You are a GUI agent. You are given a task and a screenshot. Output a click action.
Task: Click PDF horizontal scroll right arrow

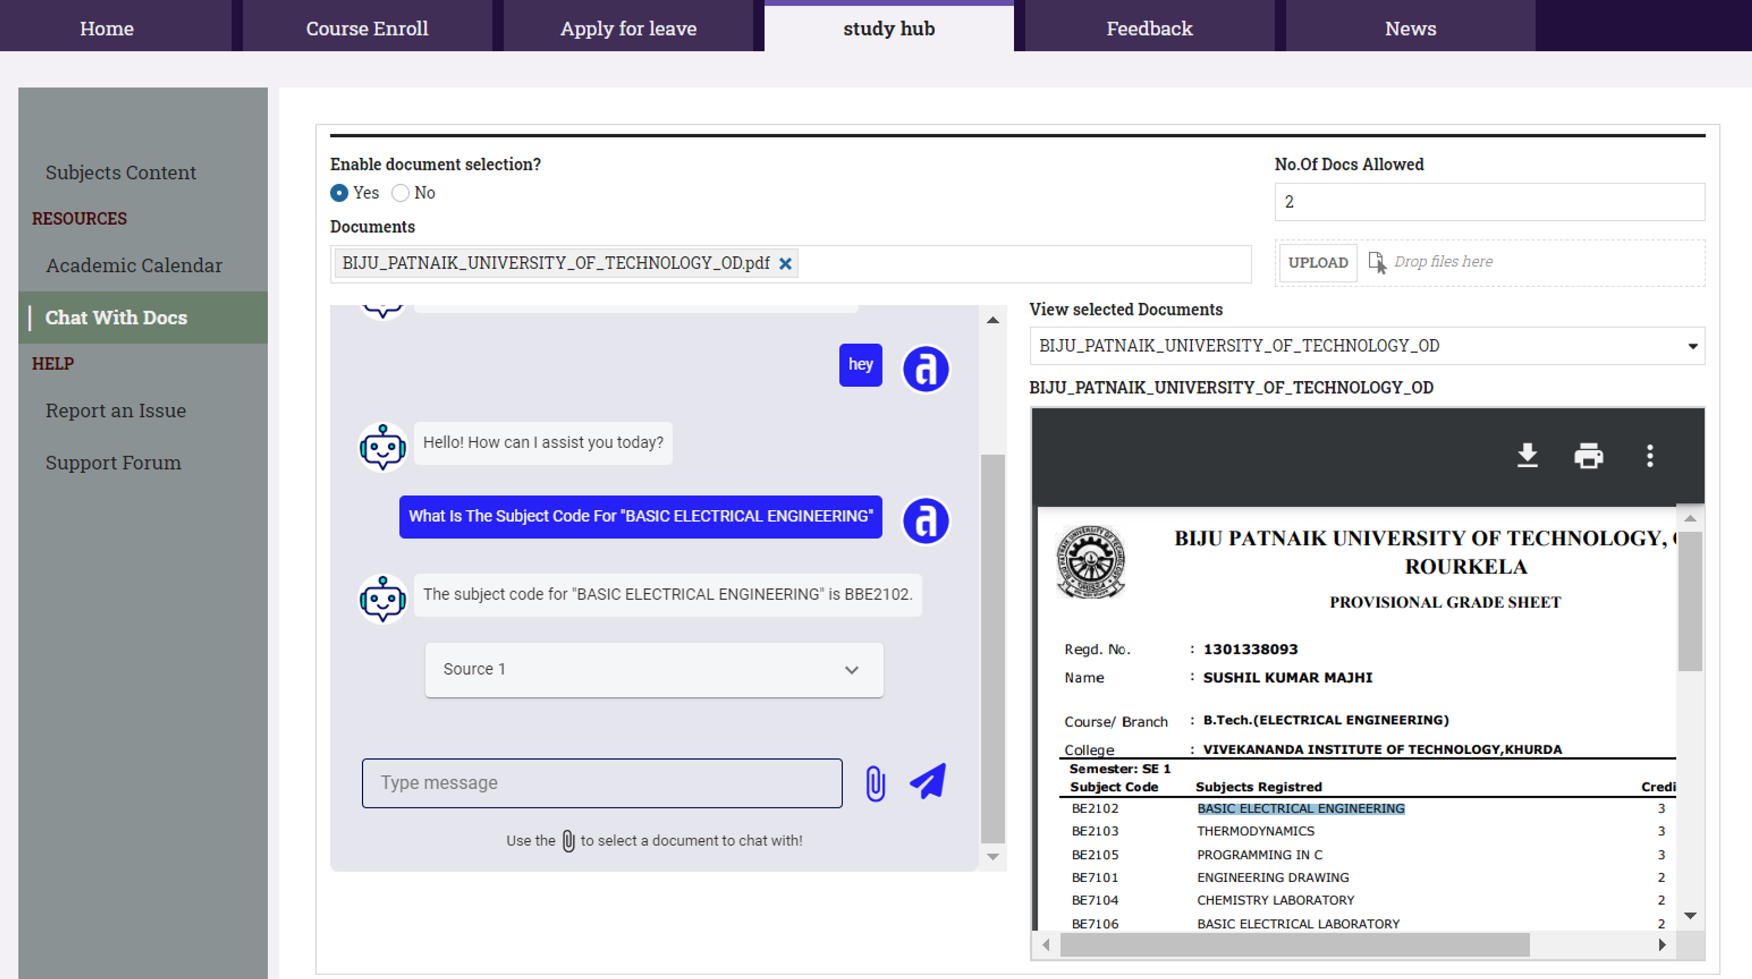tap(1662, 945)
